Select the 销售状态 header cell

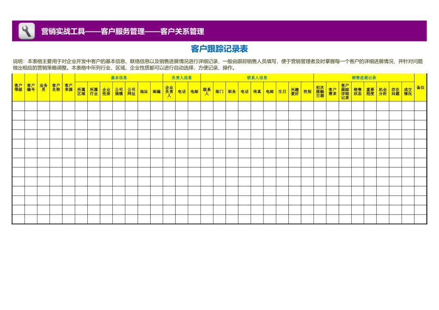pyautogui.click(x=358, y=91)
